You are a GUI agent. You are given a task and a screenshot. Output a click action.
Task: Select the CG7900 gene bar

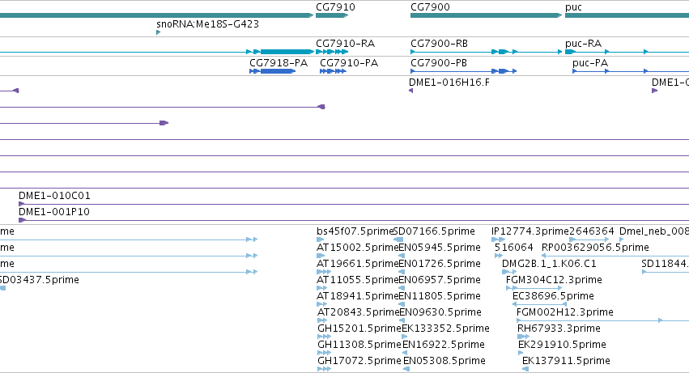(x=486, y=15)
